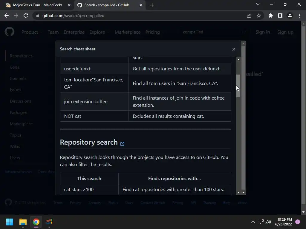
Task: Select the Repositories filter in sidebar
Action: pos(21,56)
